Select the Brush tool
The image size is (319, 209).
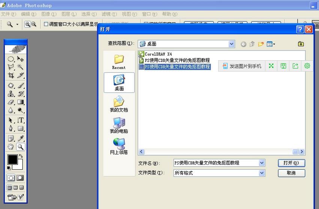(x=20, y=85)
